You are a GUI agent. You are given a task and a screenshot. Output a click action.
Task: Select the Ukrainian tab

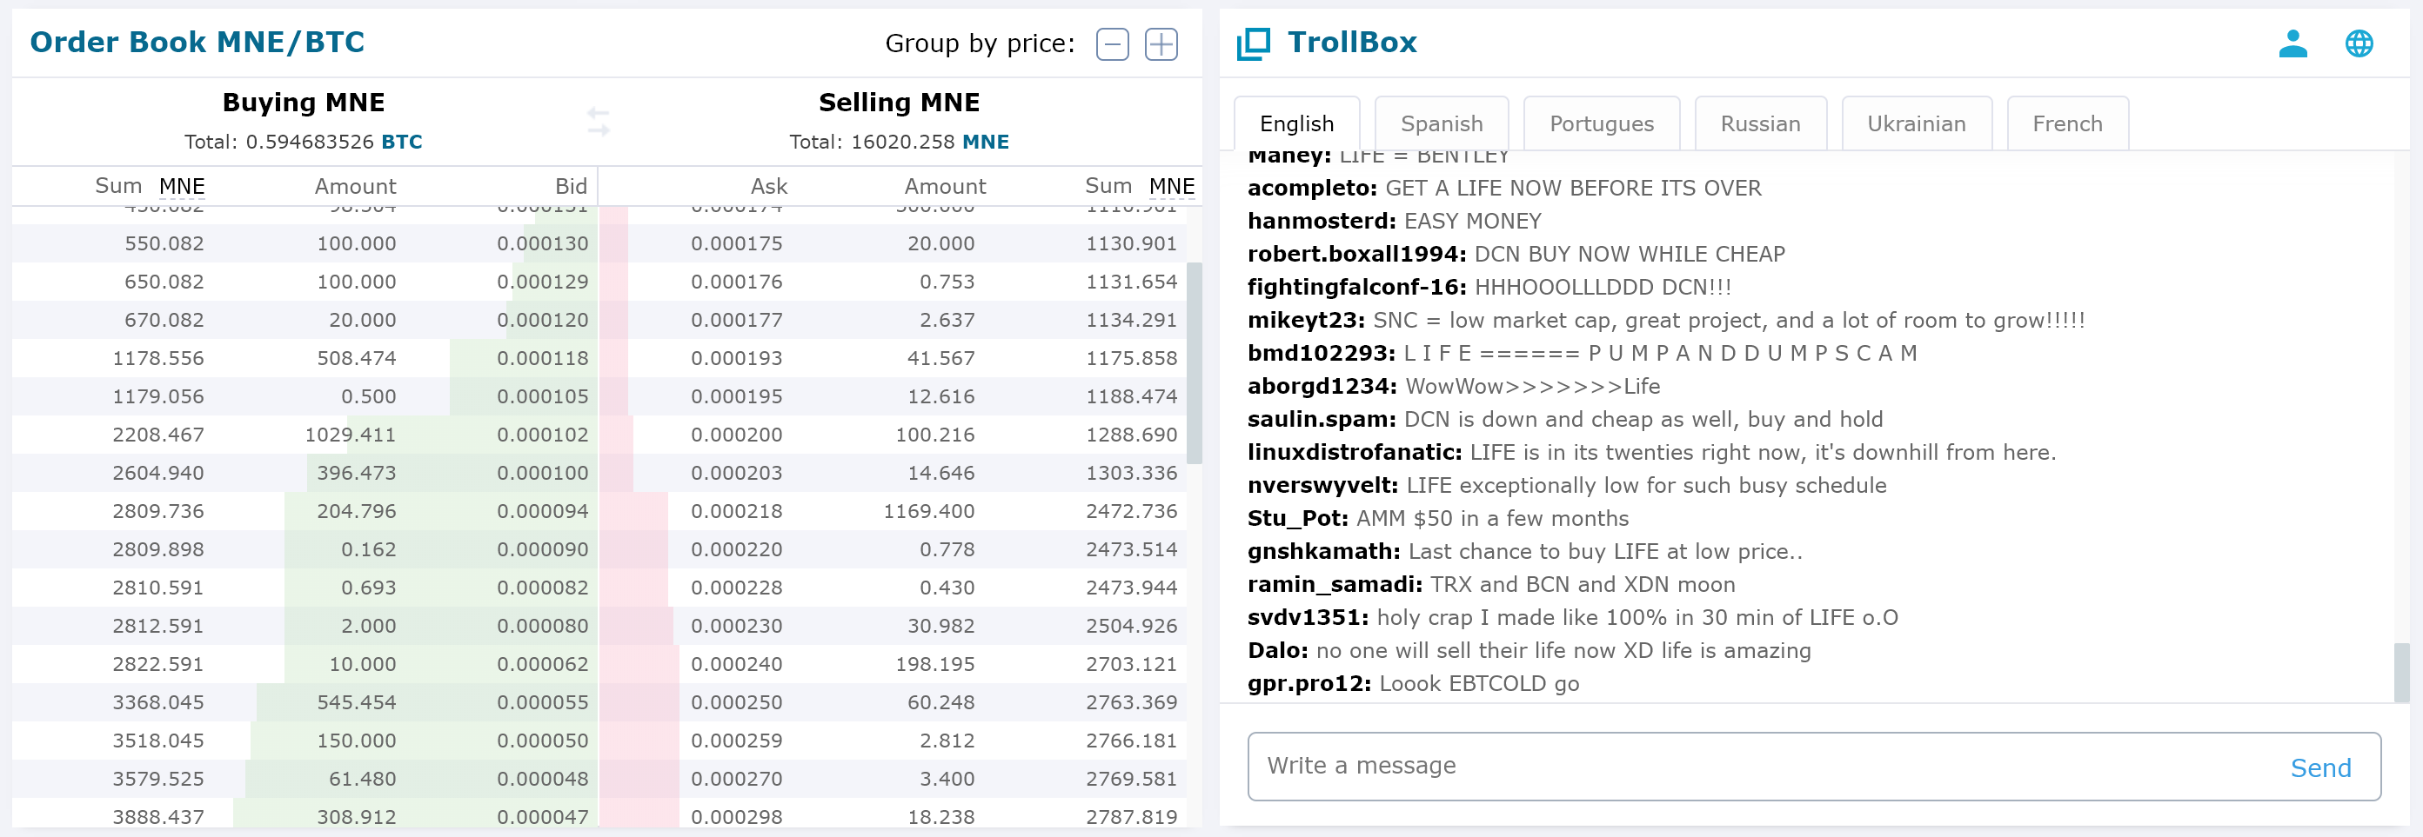(1916, 123)
